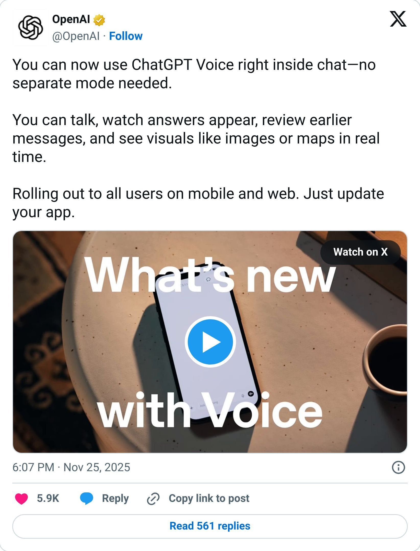Open the @OpenAI handle link

[x=76, y=36]
